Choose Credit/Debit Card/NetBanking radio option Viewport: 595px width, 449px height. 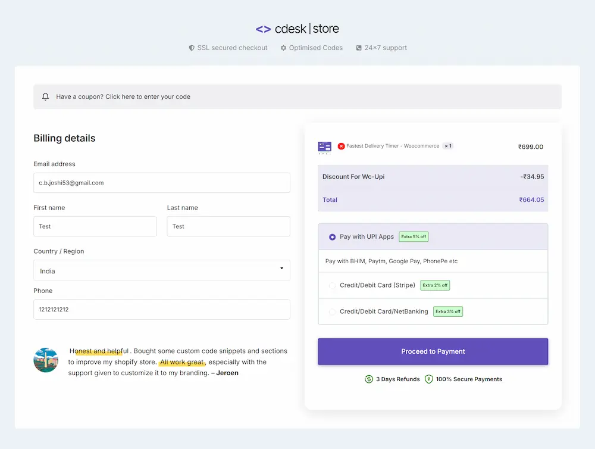tap(332, 311)
